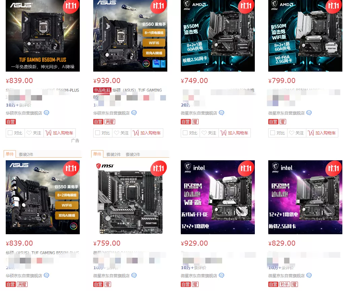Click chat icon beside first 华硕京东自营旗舰店
Viewport: 343px width, 291px height.
point(46,113)
